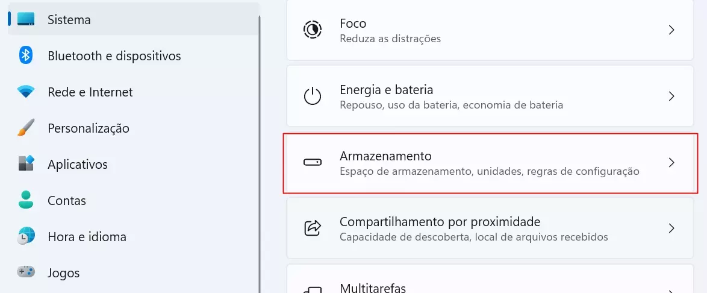707x293 pixels.
Task: Click the share icon for Compartilhamento por proximidade
Action: point(312,228)
